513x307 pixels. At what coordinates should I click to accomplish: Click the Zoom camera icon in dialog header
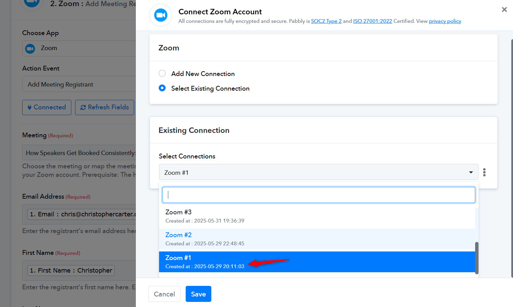(x=160, y=15)
